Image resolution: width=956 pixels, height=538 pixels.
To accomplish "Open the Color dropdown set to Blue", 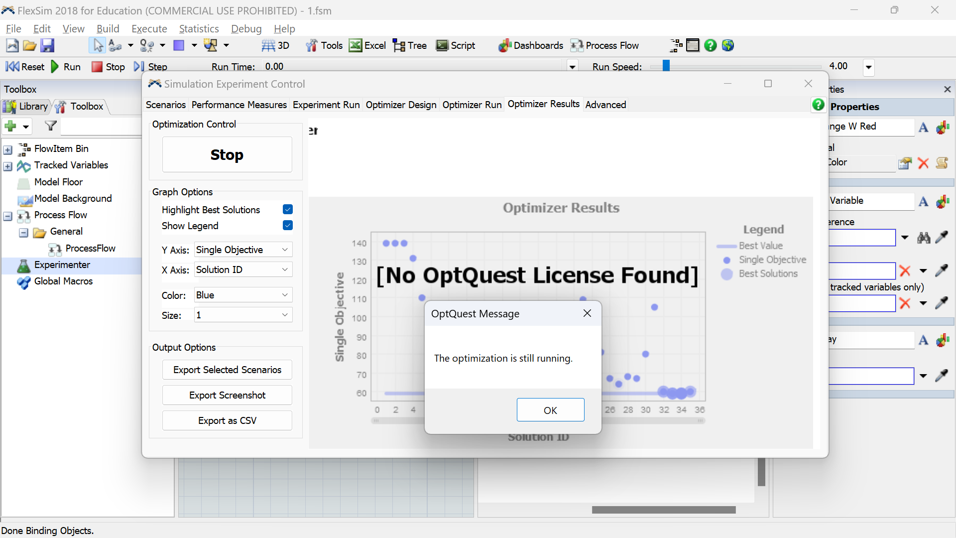I will (243, 295).
